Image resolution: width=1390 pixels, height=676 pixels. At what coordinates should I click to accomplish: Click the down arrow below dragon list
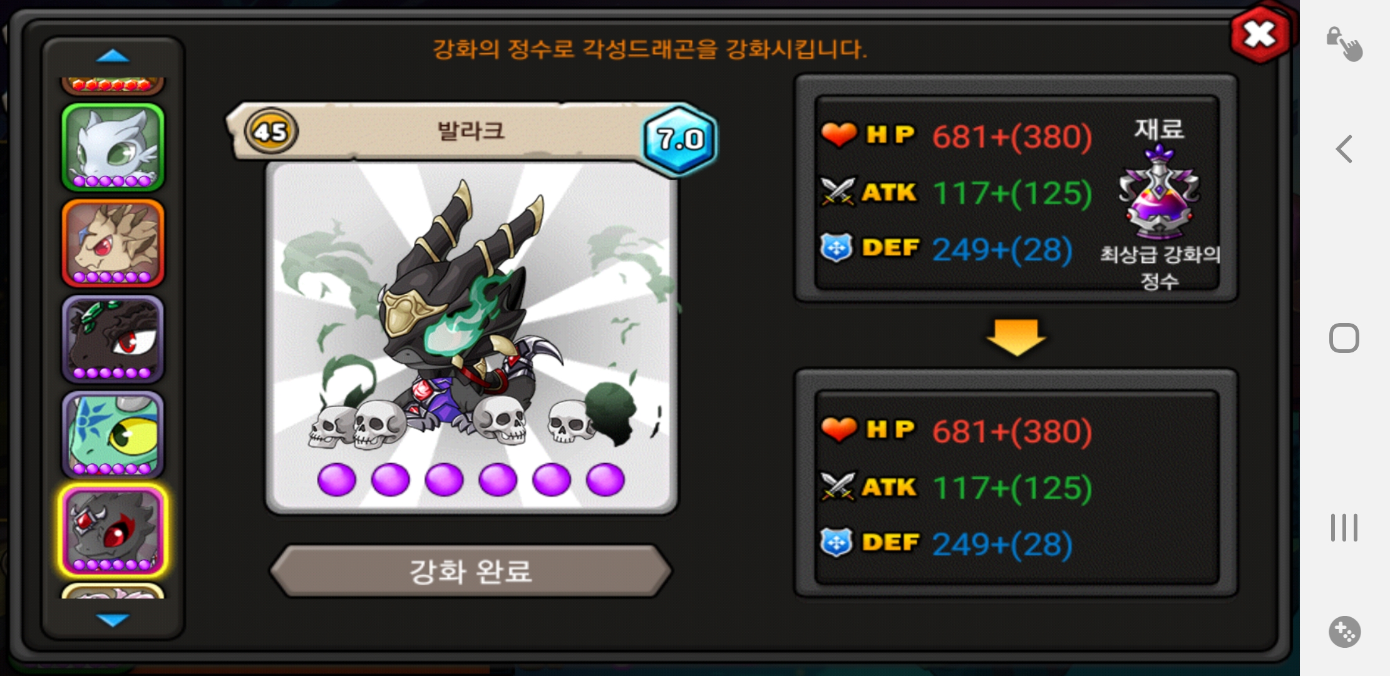pyautogui.click(x=113, y=620)
